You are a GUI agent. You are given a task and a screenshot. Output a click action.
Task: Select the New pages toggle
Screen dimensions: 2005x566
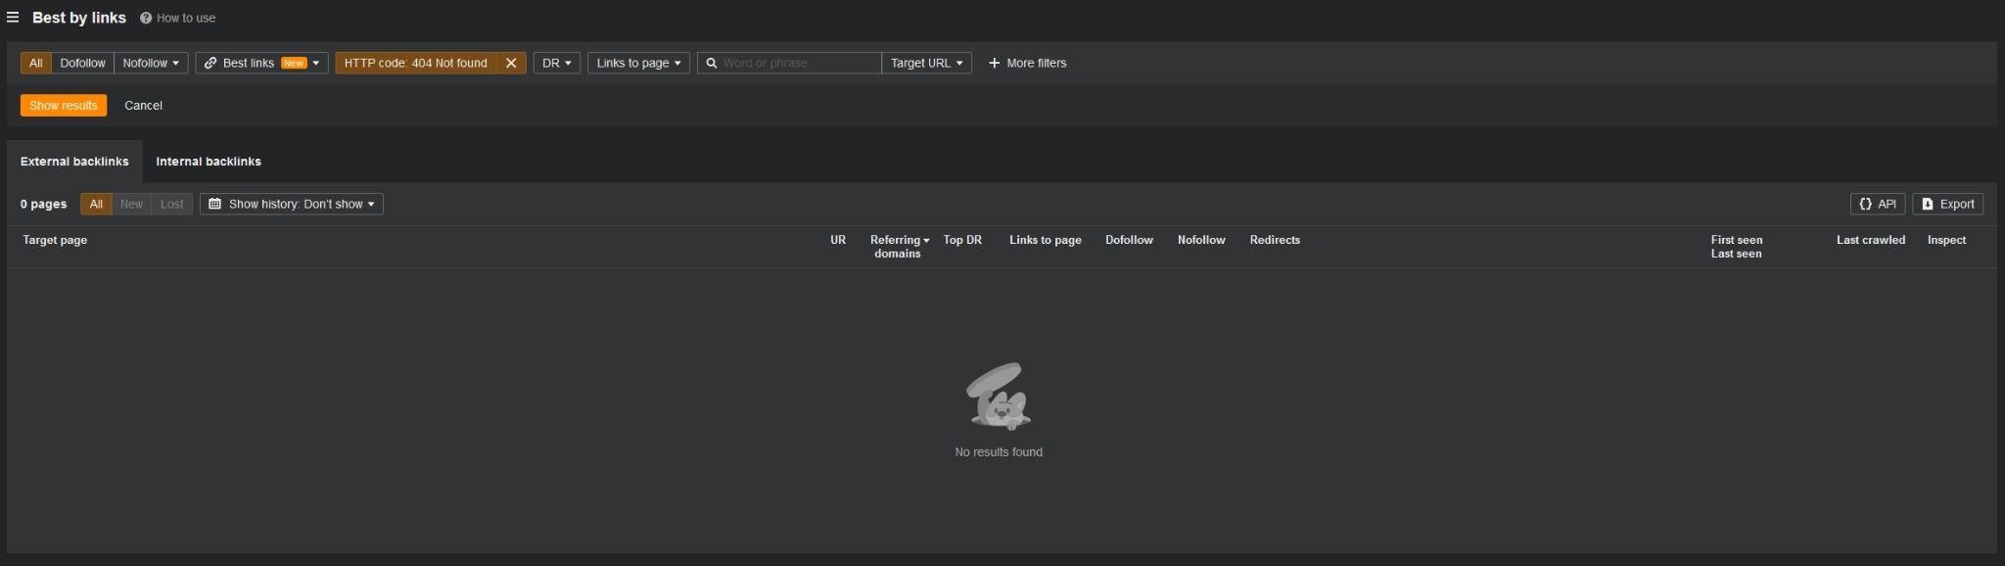click(131, 204)
